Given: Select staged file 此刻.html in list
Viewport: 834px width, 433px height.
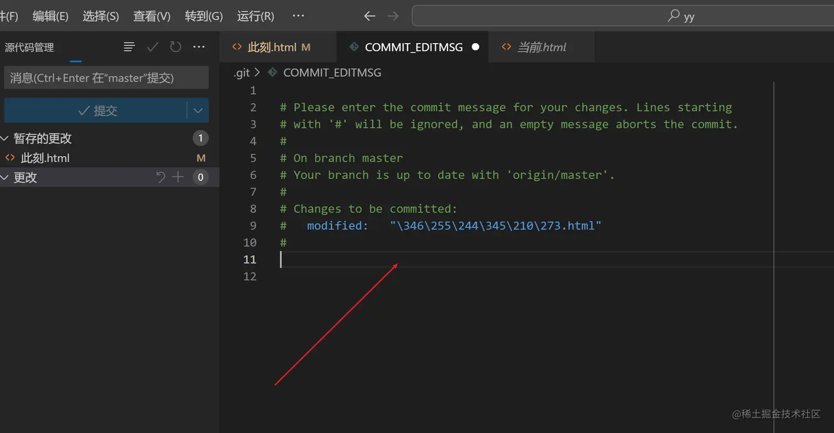Looking at the screenshot, I should click(x=45, y=158).
